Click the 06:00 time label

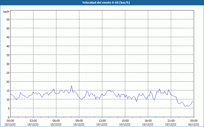pyautogui.click(x=56, y=121)
